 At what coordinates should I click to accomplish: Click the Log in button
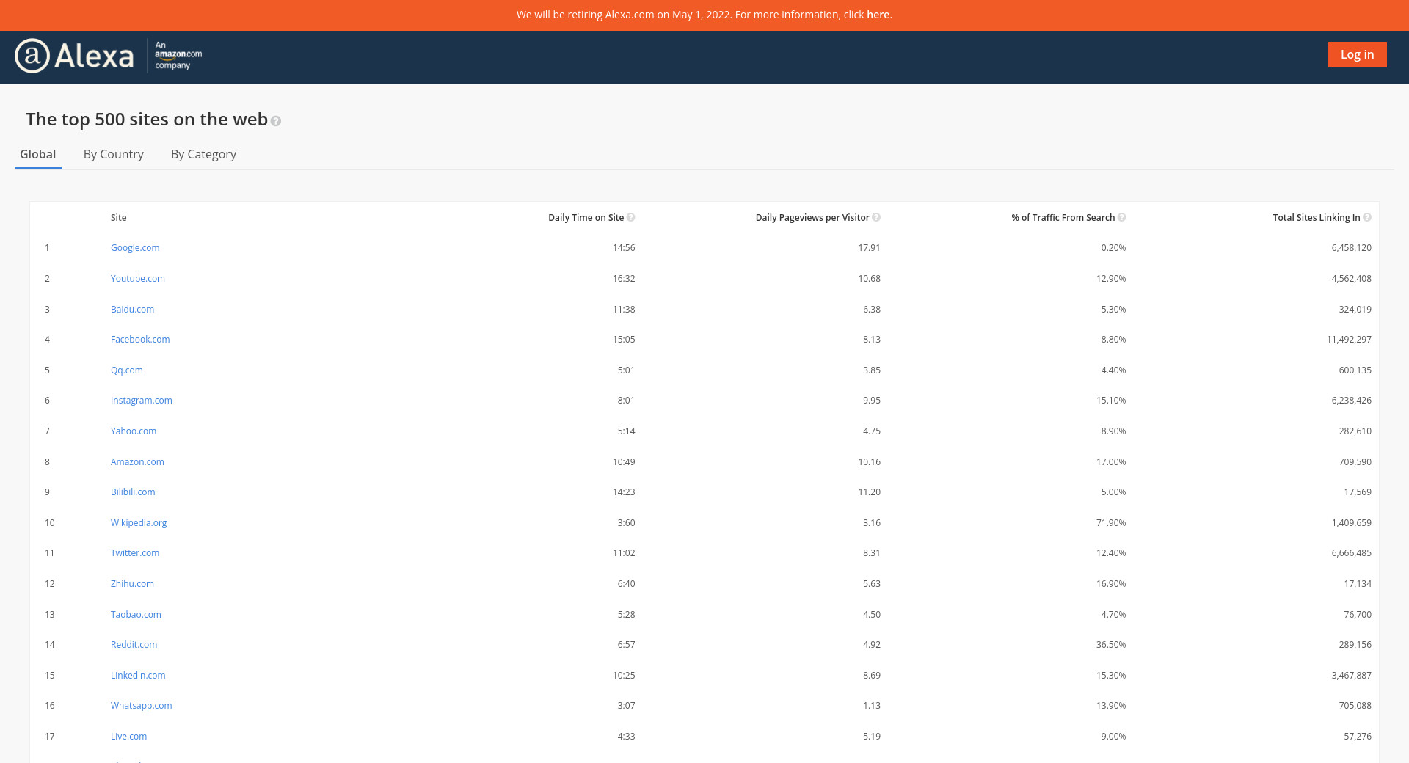1358,54
